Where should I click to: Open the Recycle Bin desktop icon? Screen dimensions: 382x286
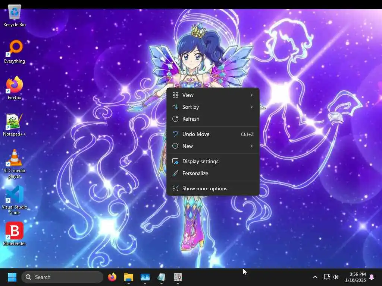[x=15, y=15]
